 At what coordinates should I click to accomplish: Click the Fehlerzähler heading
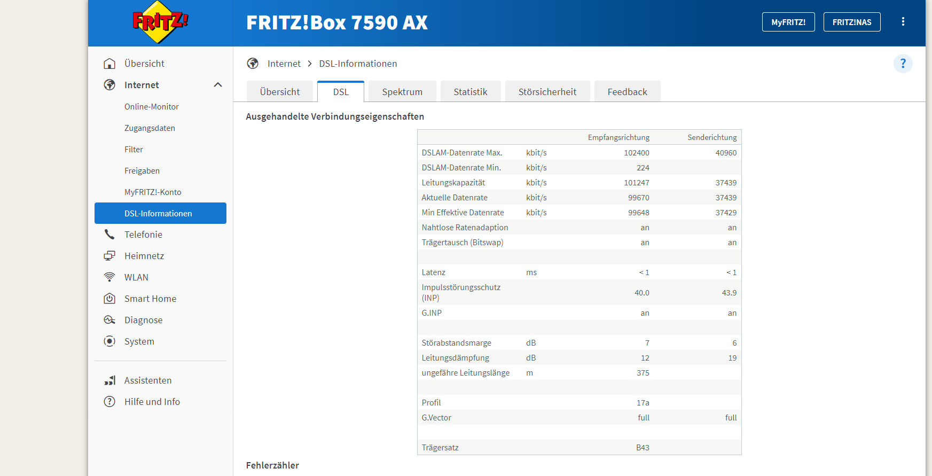(272, 465)
